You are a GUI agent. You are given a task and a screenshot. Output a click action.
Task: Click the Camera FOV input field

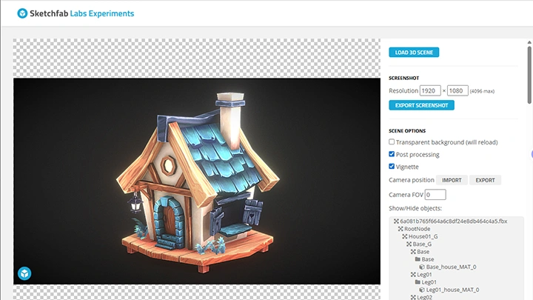[435, 195]
